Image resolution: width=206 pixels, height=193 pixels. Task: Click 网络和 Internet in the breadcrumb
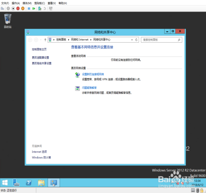(80, 40)
